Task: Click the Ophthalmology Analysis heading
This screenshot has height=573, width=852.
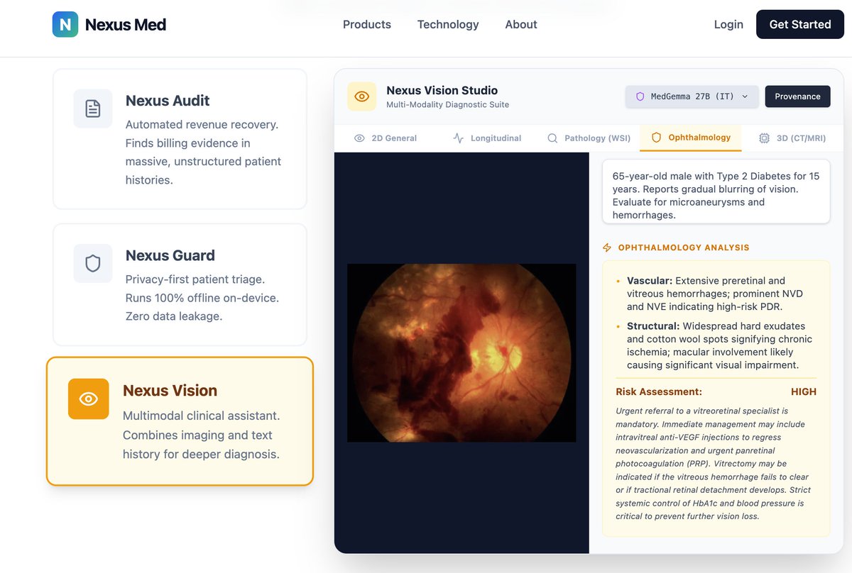Action: [x=684, y=247]
